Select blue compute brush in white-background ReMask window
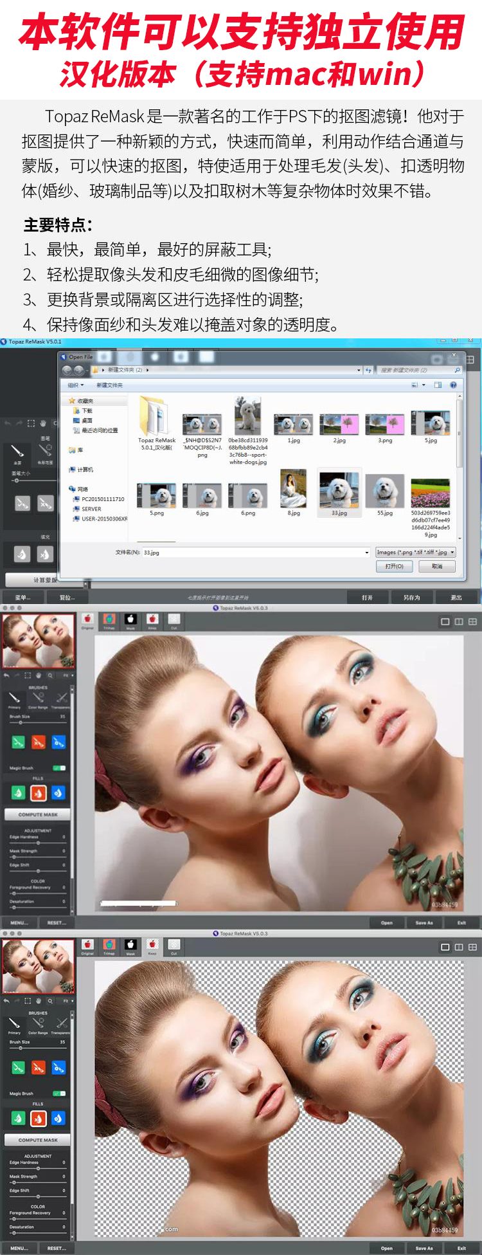The width and height of the screenshot is (482, 1255). coord(58,742)
